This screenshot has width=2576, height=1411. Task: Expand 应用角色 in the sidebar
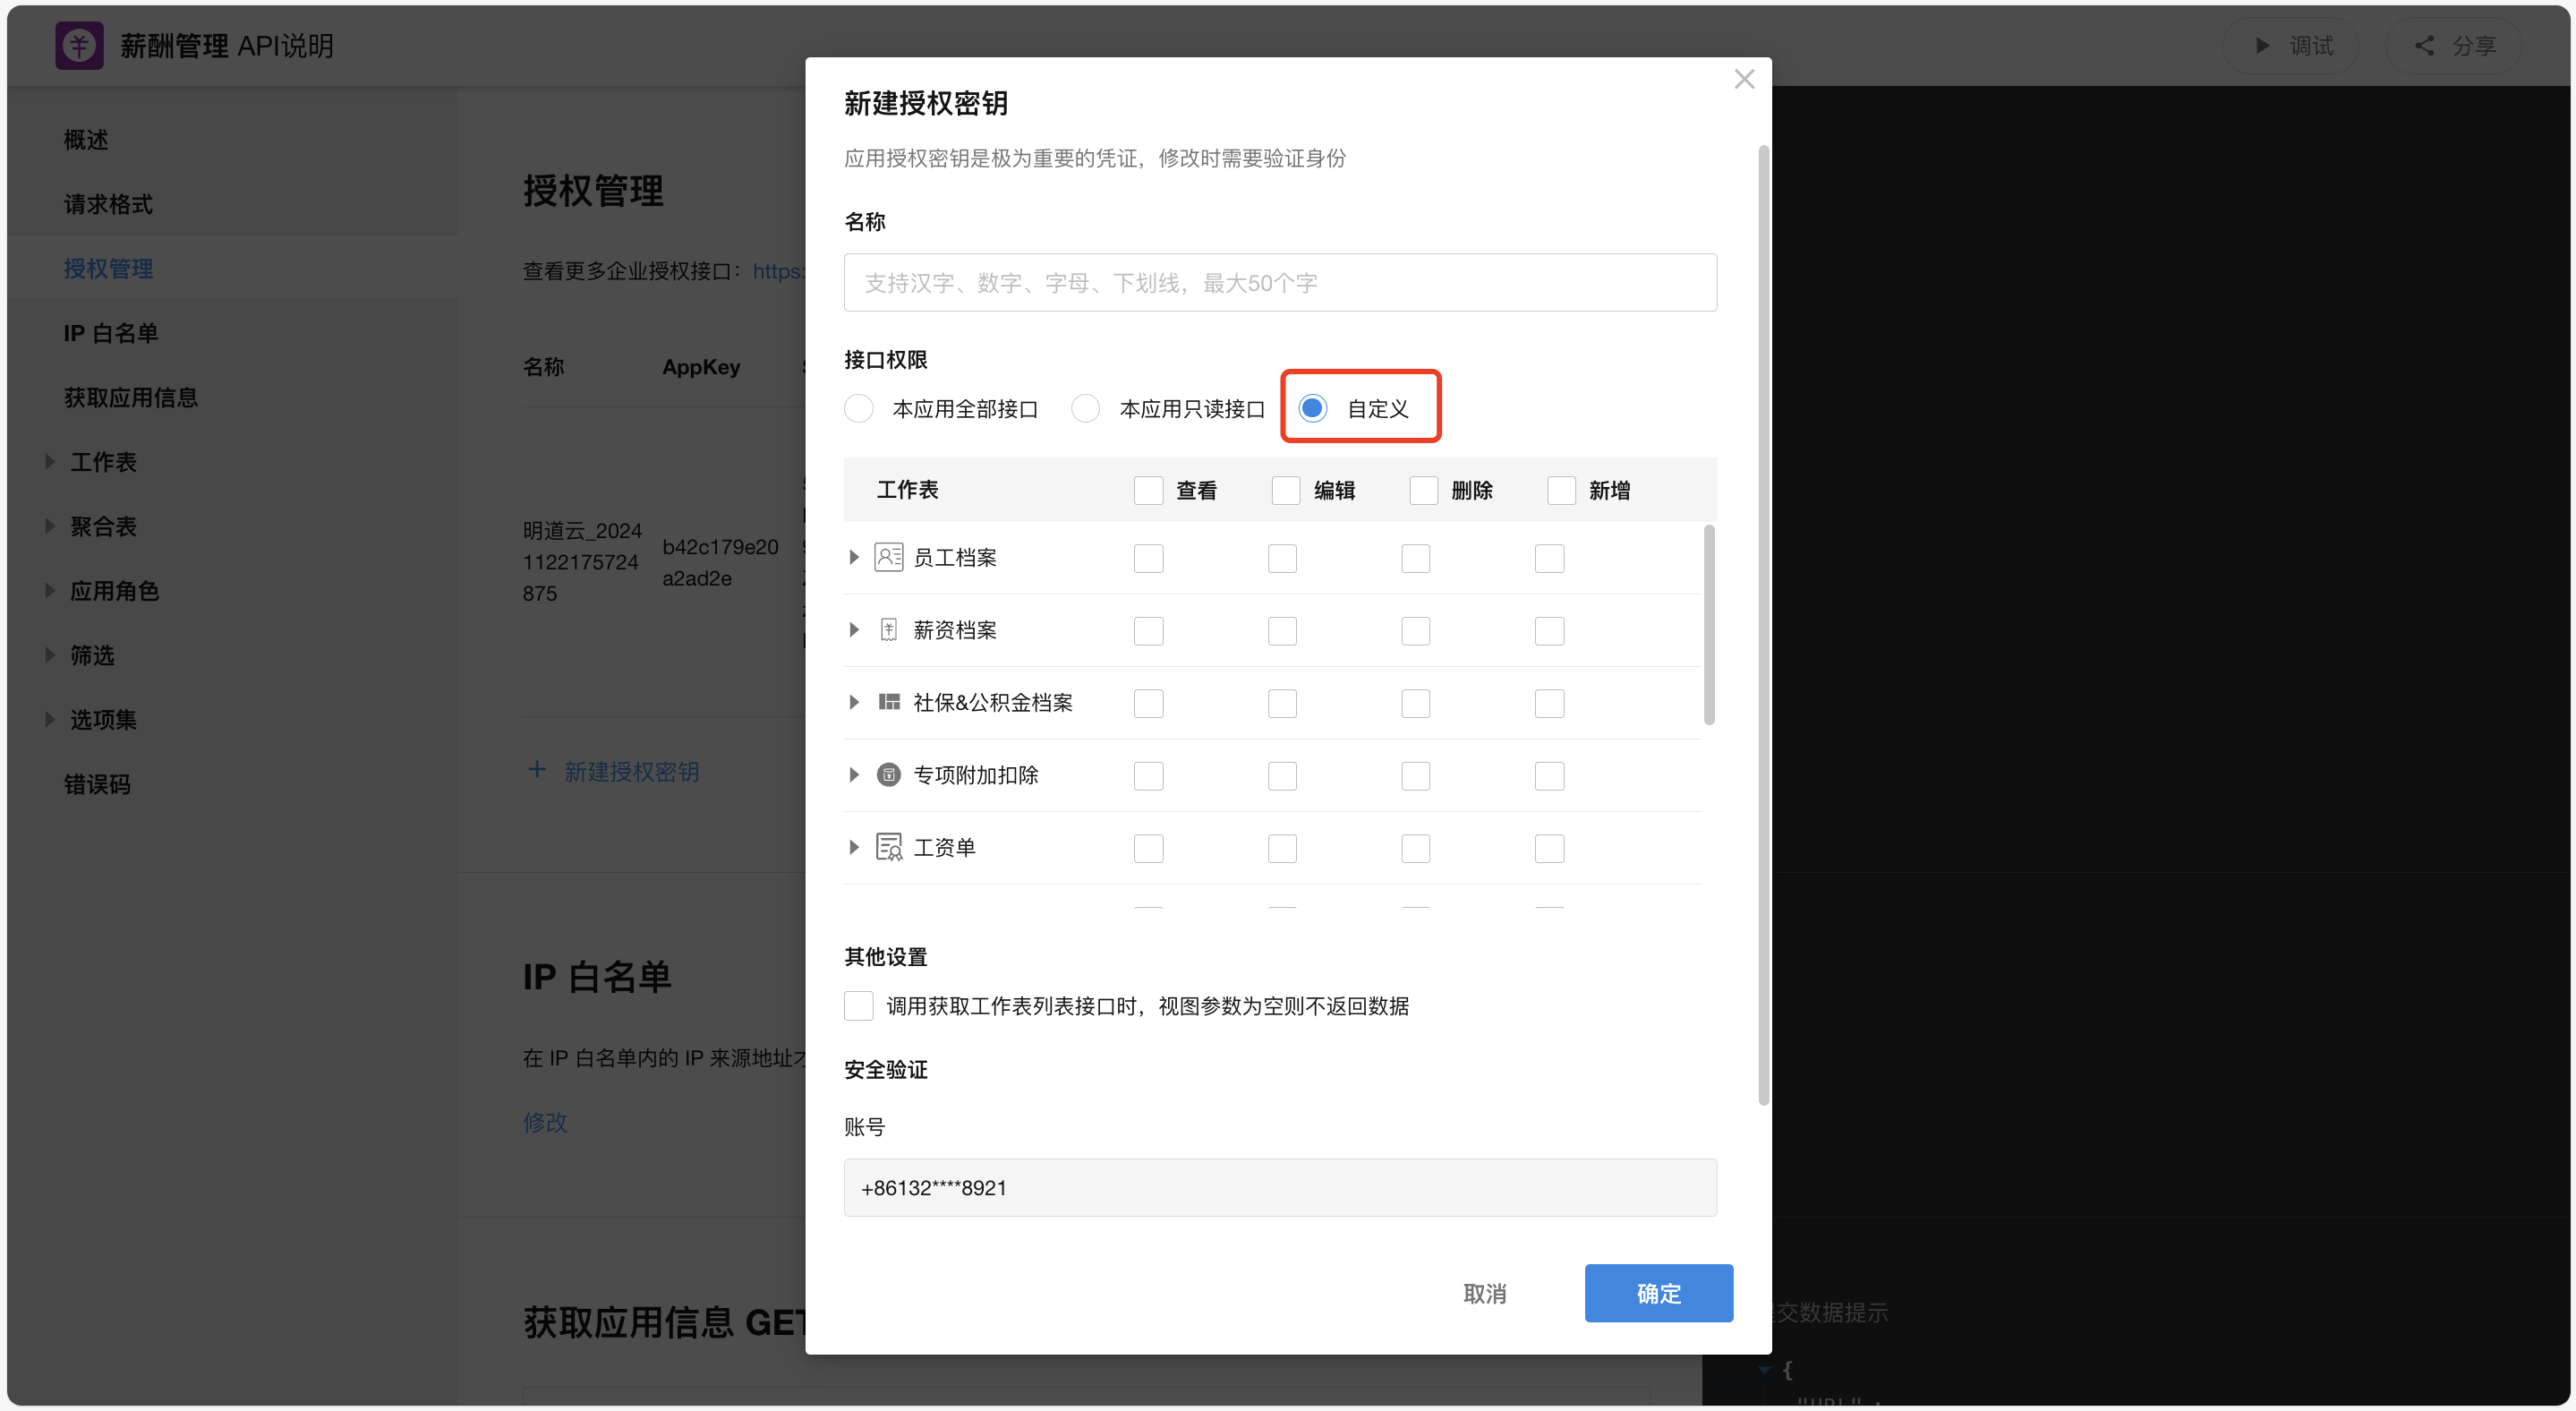(x=50, y=590)
